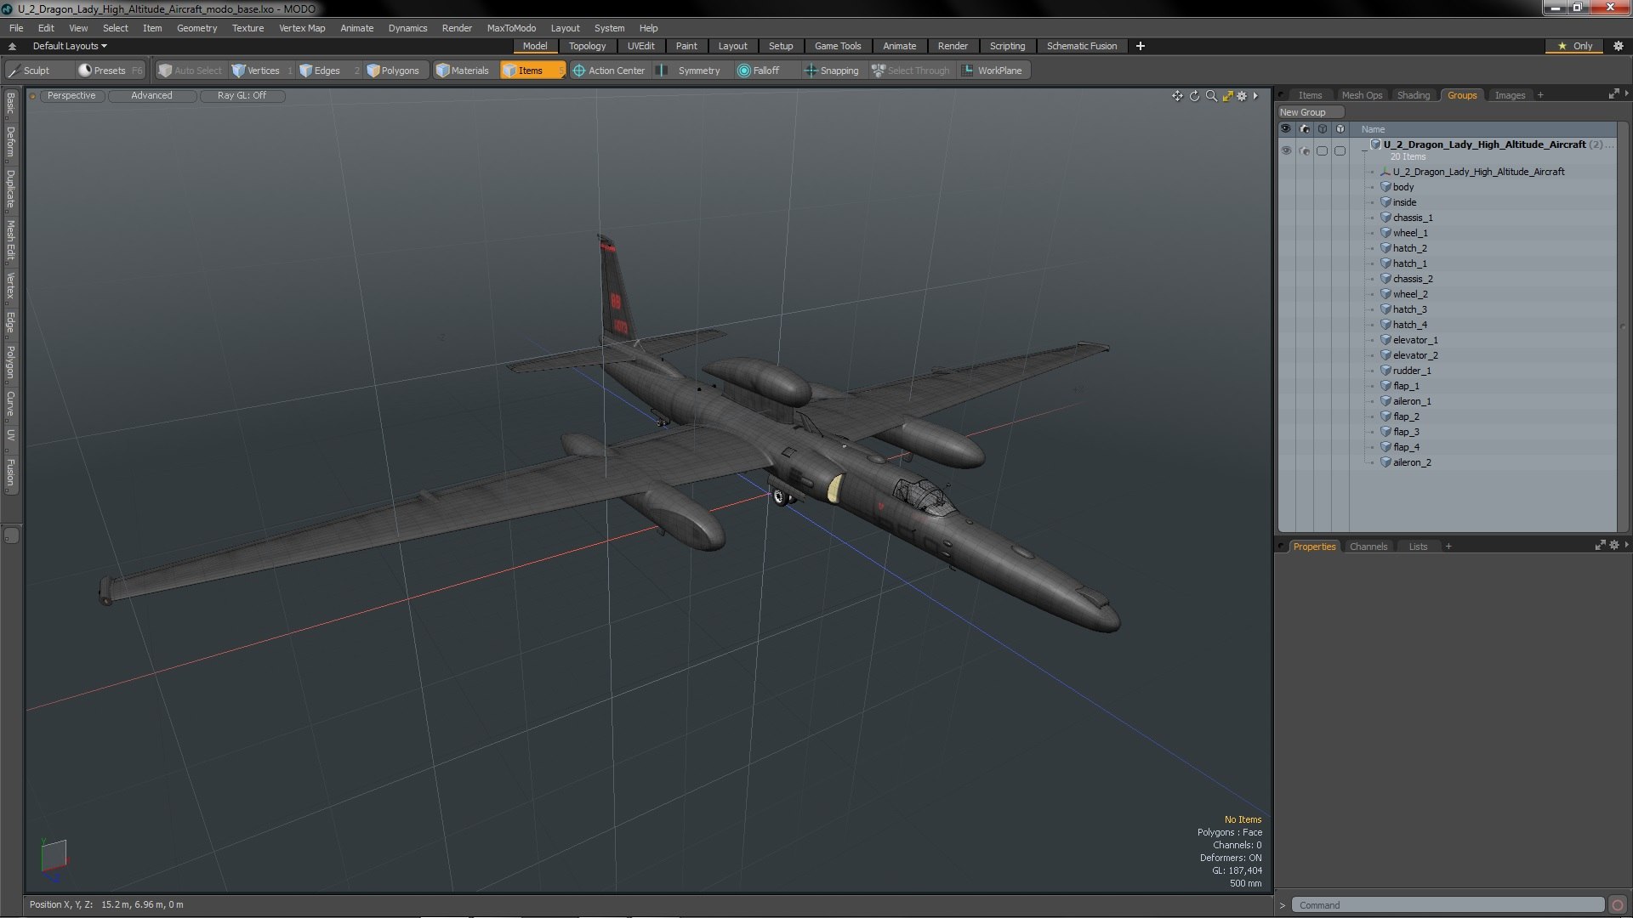Click the viewport pan/move icon
Viewport: 1633px width, 918px height.
[1177, 96]
